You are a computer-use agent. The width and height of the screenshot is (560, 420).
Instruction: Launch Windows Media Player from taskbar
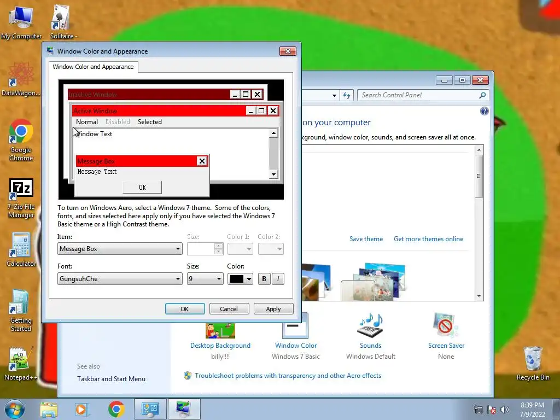coord(81,409)
